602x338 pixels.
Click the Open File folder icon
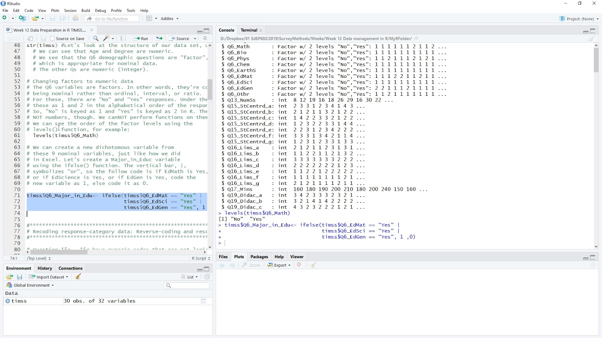(35, 18)
